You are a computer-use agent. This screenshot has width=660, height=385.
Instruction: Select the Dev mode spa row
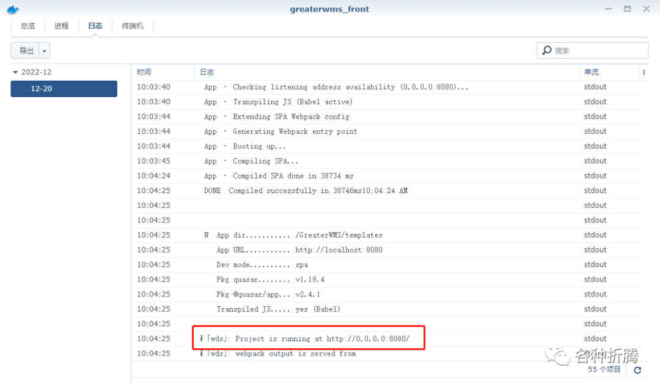point(387,265)
